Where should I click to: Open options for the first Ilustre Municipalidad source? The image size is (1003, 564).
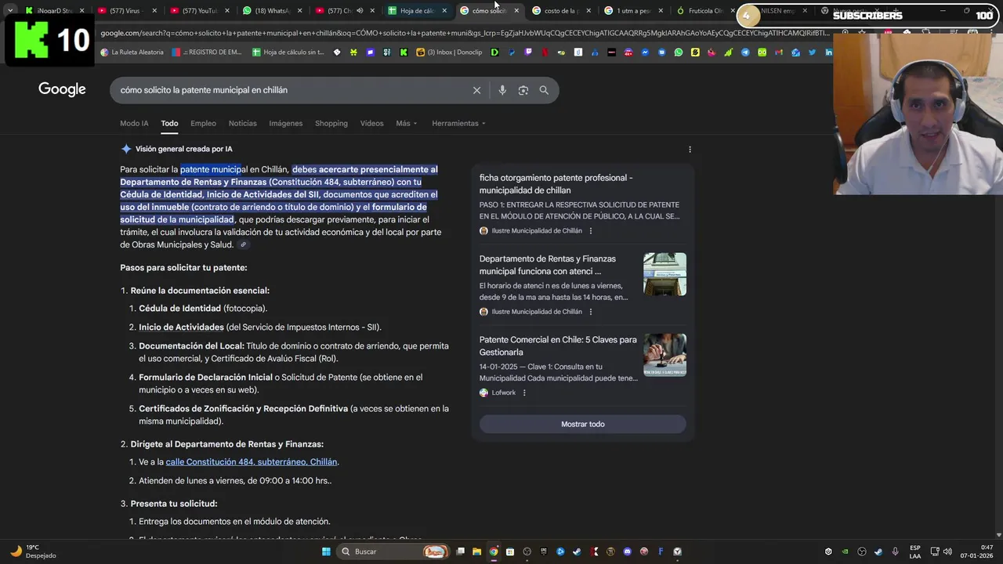(591, 231)
